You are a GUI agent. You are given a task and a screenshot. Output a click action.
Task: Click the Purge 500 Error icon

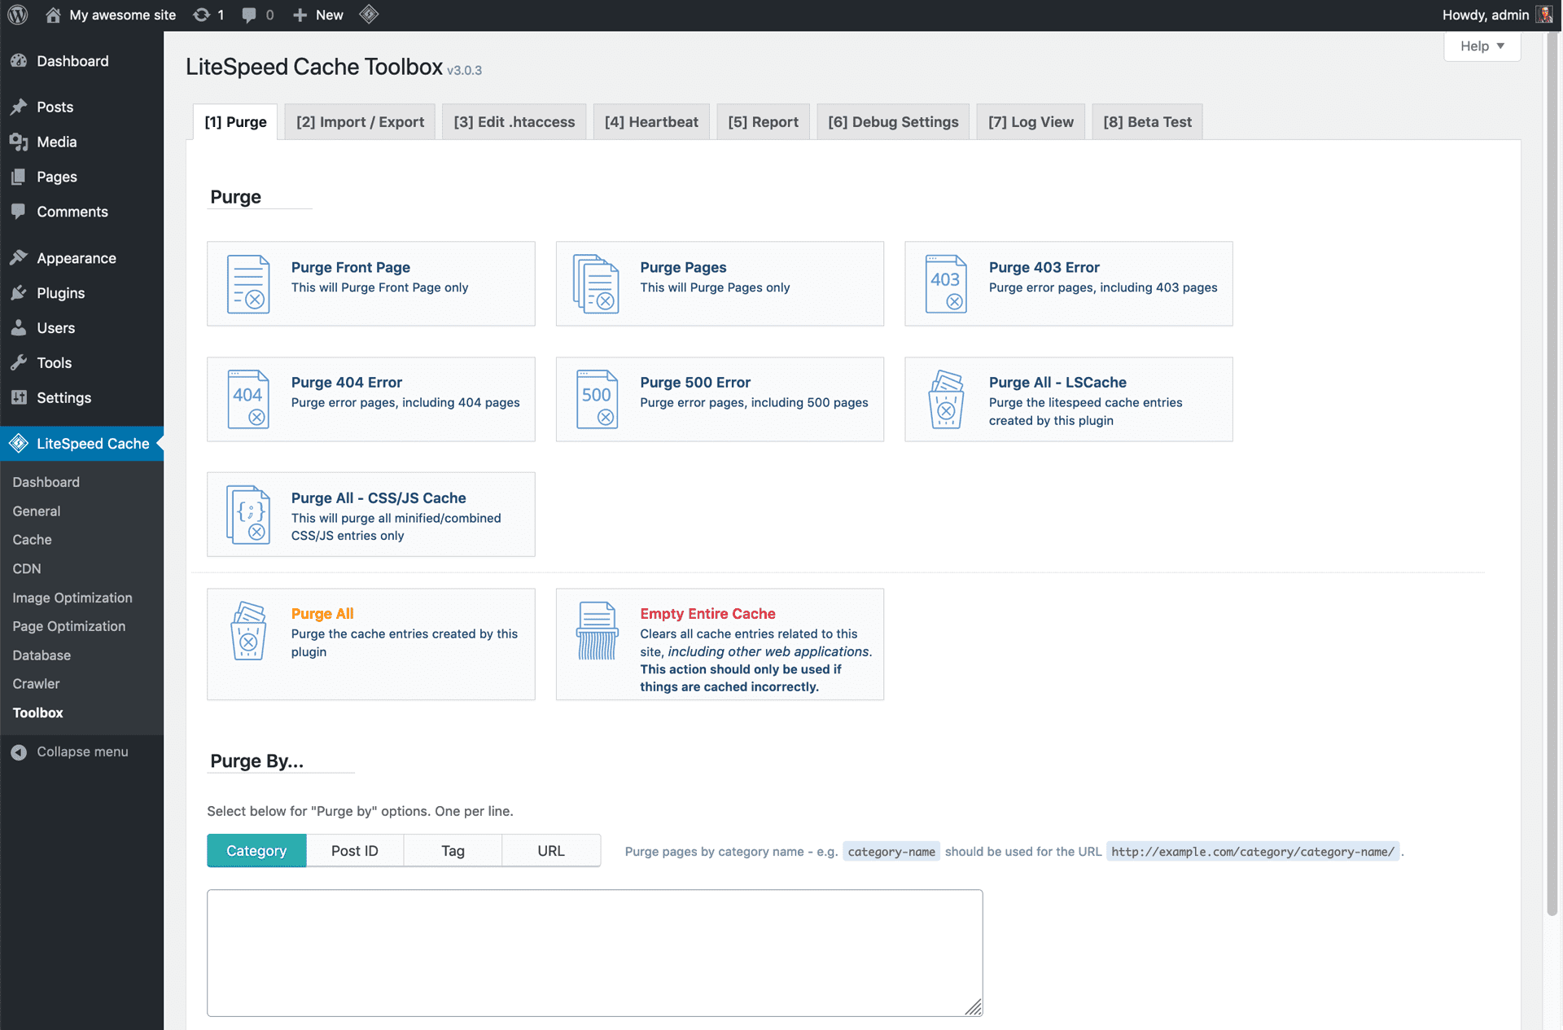click(x=597, y=399)
